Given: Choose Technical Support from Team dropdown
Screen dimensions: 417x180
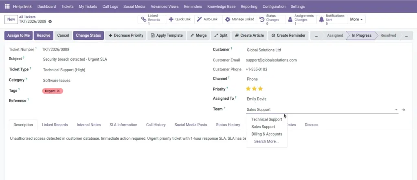Looking at the screenshot, I should point(267,119).
